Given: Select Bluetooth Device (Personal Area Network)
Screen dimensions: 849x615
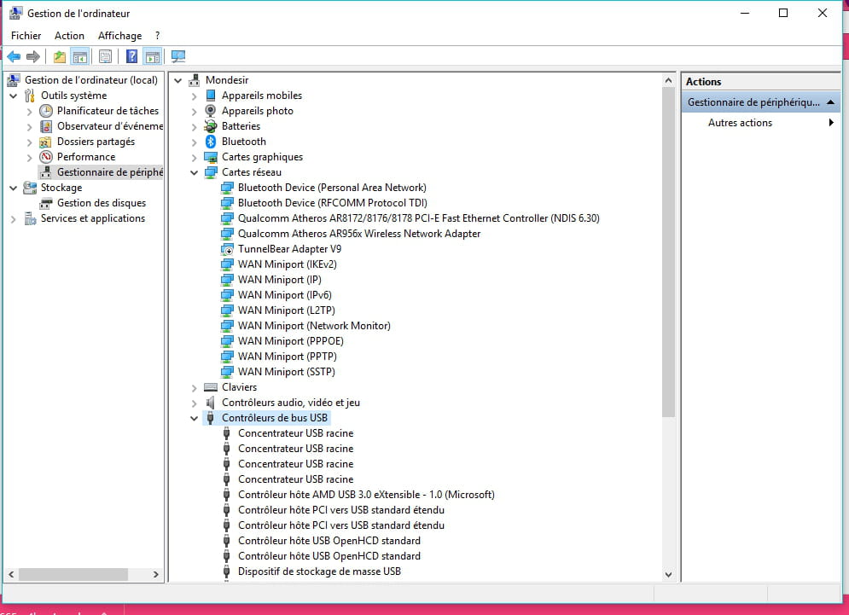Looking at the screenshot, I should [332, 188].
